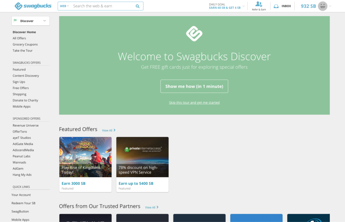Click Skip this tour and get me started
This screenshot has height=222, width=345.
(x=194, y=103)
